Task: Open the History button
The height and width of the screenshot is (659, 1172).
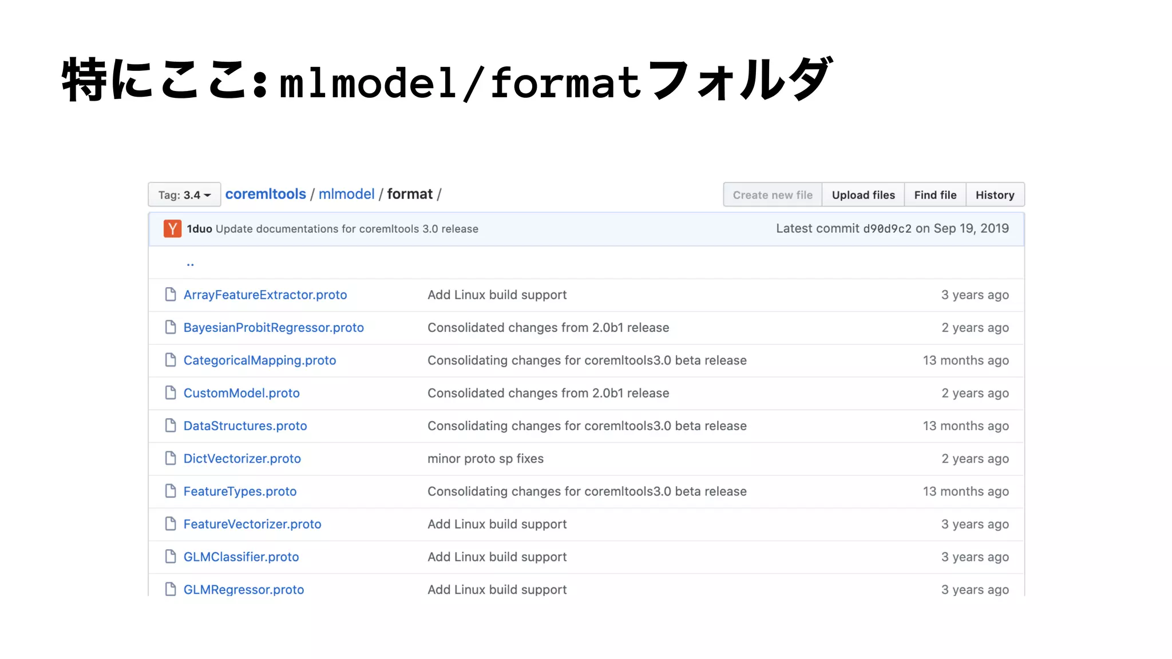Action: click(995, 195)
